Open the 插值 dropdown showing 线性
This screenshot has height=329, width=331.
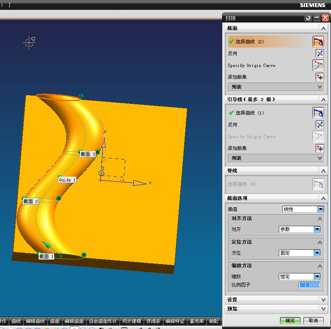pyautogui.click(x=321, y=209)
